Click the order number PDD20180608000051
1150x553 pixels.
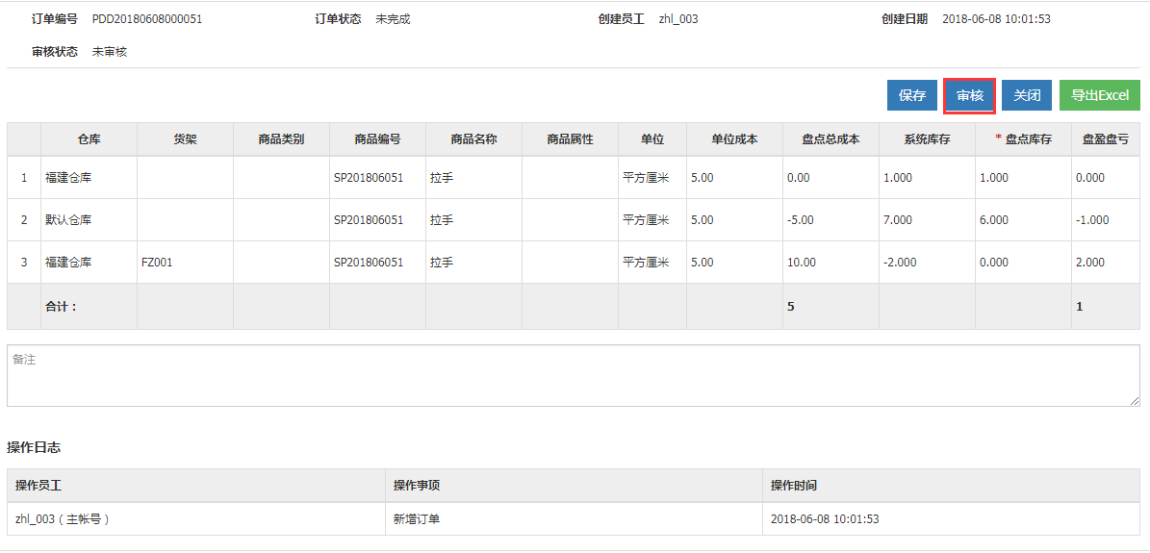[x=146, y=19]
